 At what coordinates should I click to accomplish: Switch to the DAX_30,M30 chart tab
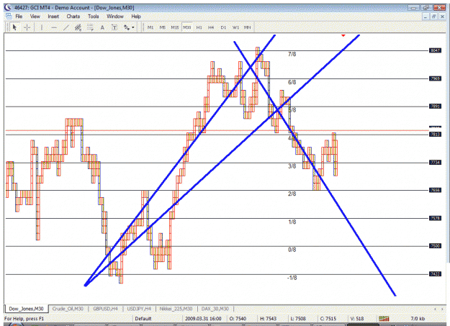(x=215, y=309)
